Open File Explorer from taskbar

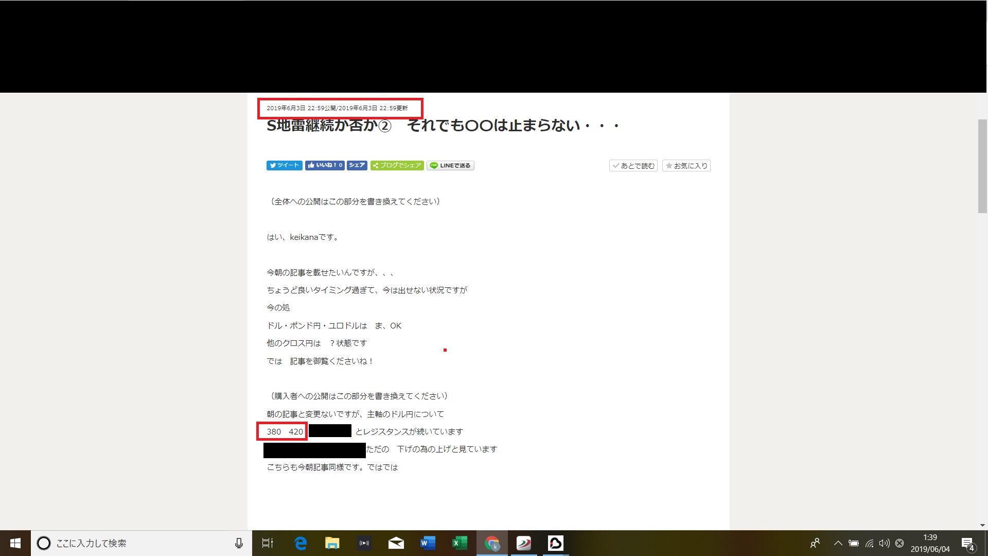(332, 543)
